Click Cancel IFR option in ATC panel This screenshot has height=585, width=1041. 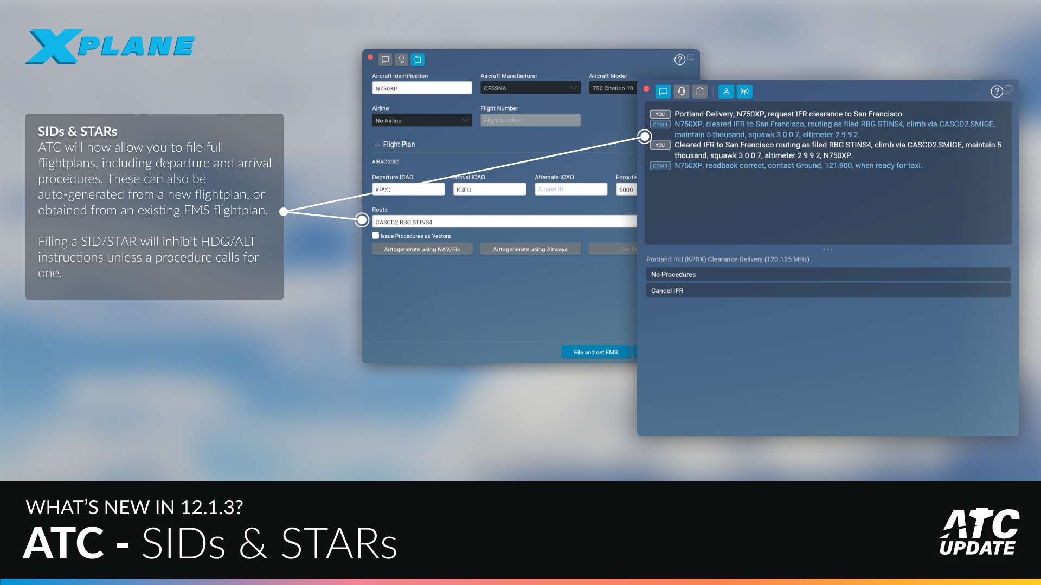[826, 291]
